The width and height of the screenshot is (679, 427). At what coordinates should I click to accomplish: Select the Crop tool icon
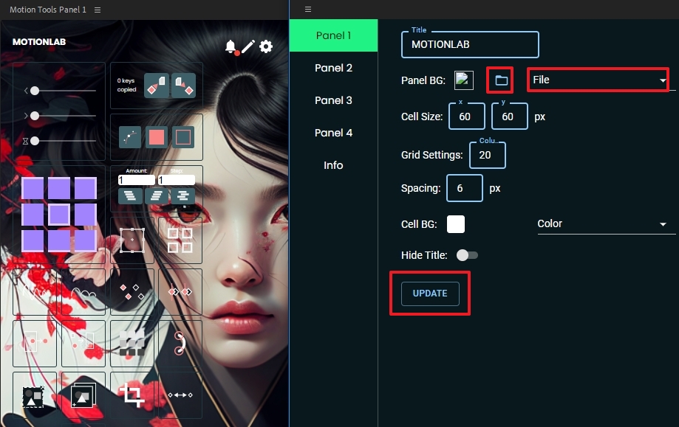coord(132,395)
